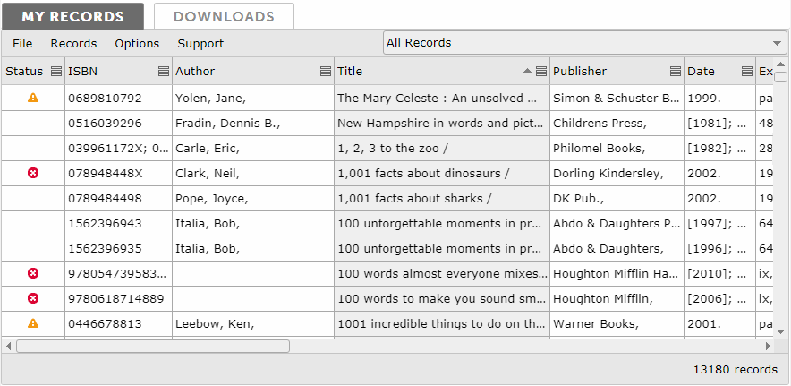791x386 pixels.
Task: Click the warning icon on the Leebow, Ken row
Action: 33,323
